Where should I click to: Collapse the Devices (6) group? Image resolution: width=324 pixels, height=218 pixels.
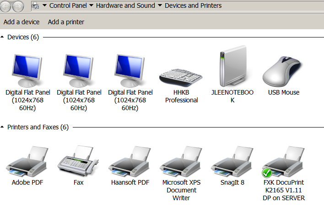pos(2,37)
